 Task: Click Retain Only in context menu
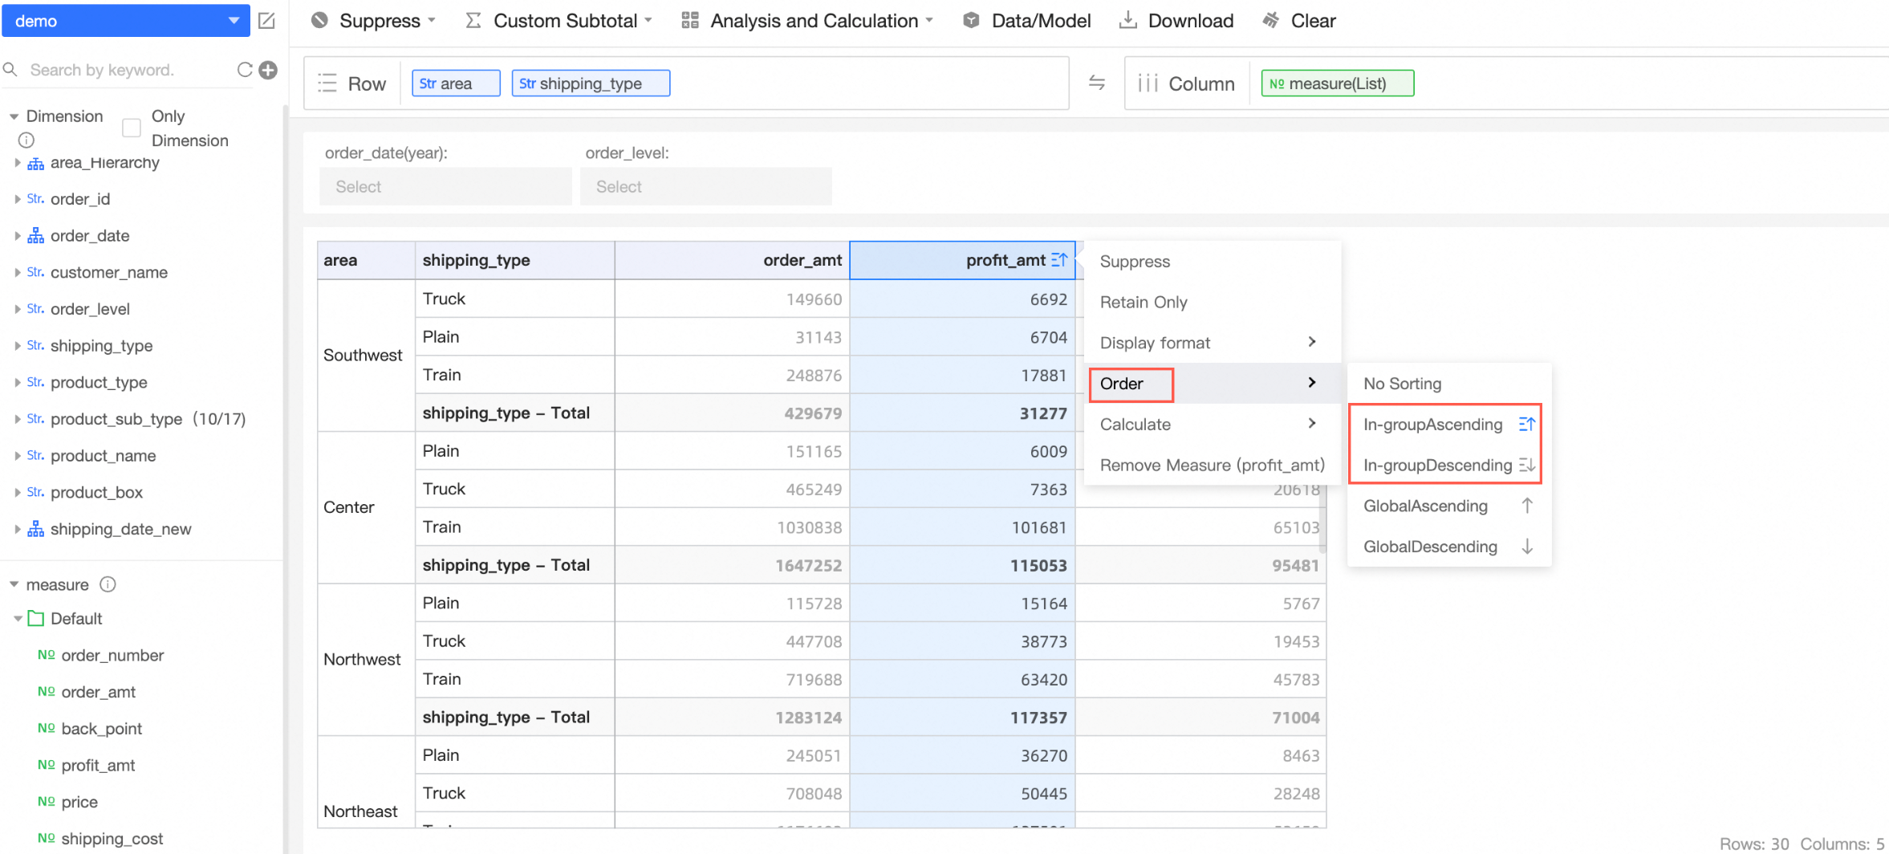click(1143, 303)
